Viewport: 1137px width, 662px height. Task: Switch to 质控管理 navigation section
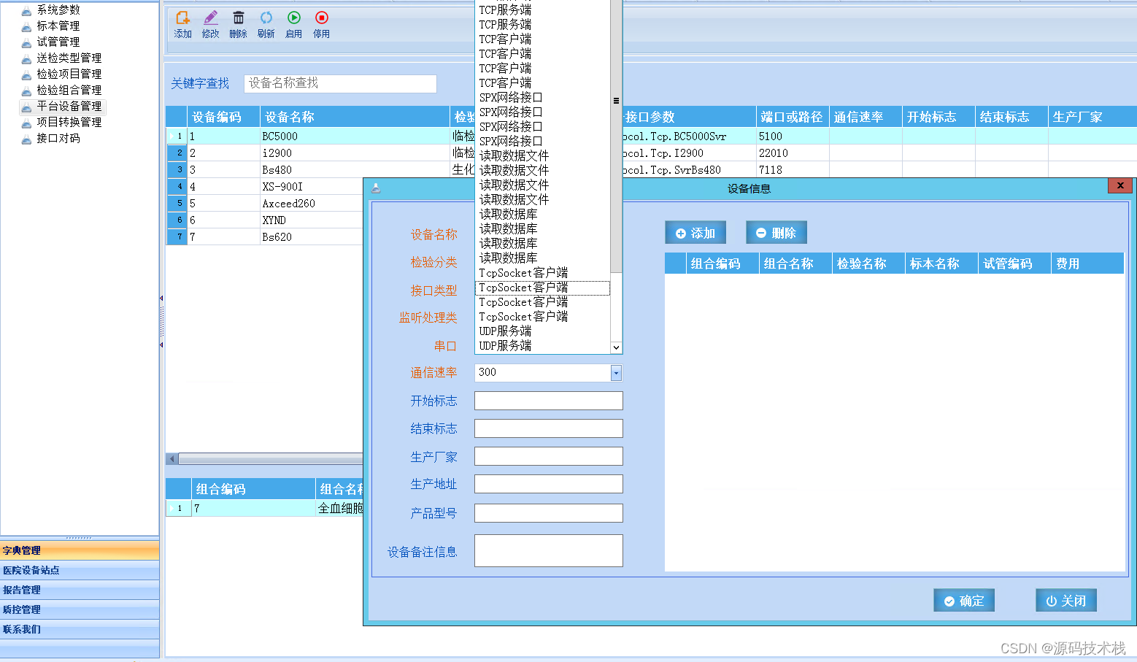pyautogui.click(x=80, y=609)
